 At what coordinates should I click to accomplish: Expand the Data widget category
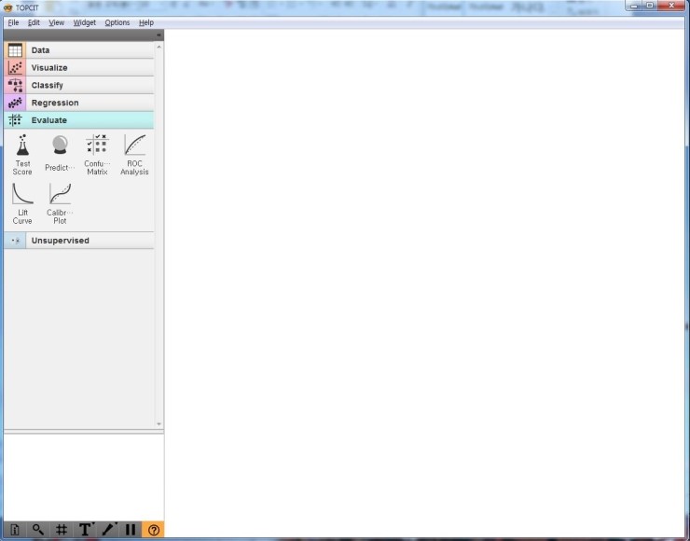[79, 50]
